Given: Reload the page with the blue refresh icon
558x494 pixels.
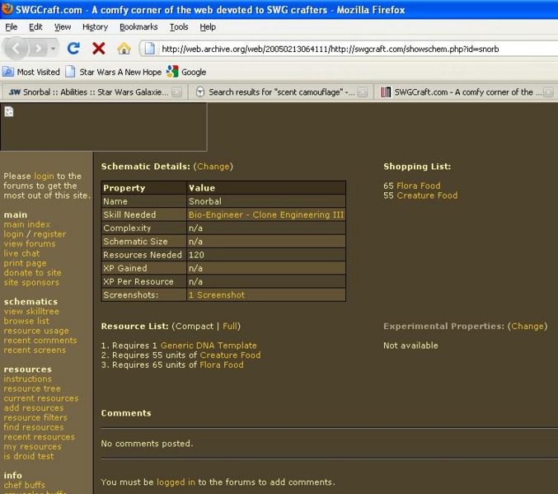Looking at the screenshot, I should click(73, 49).
